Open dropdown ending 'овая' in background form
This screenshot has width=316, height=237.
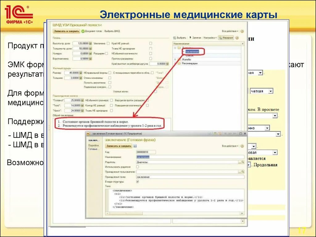(275, 152)
